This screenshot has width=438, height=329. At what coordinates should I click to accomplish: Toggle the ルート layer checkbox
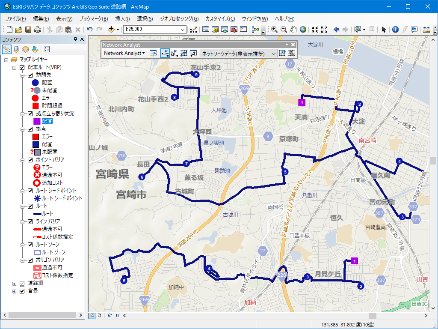pyautogui.click(x=30, y=206)
